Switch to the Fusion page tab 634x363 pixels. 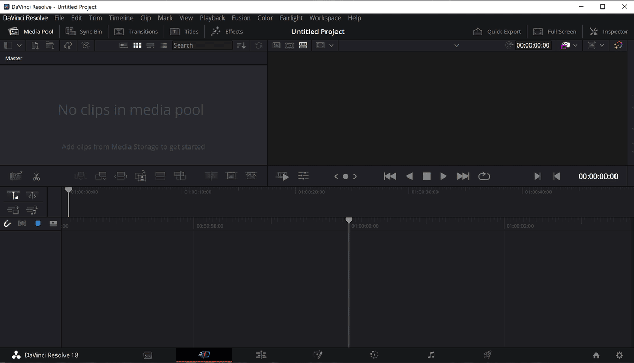[318, 355]
